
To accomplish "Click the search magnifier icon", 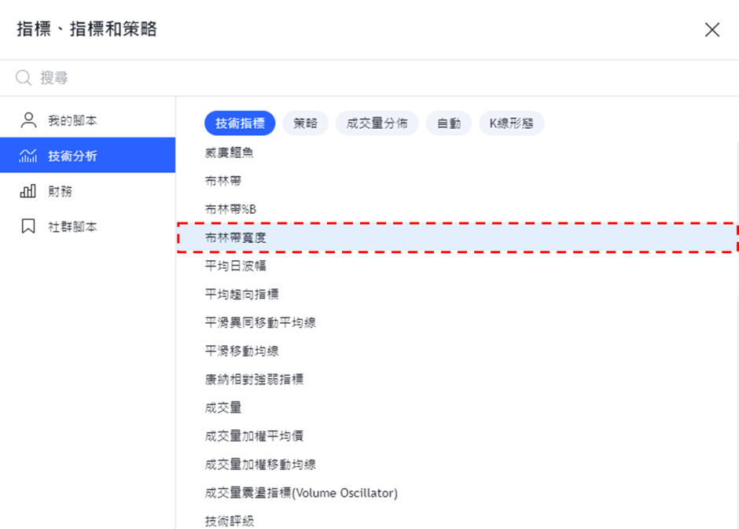I will tap(24, 78).
